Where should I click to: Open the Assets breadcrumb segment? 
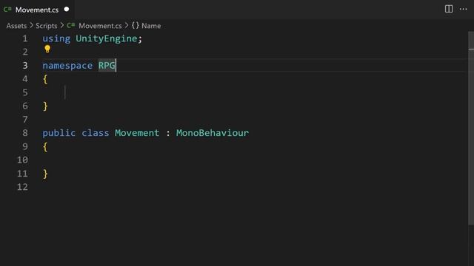coord(16,26)
